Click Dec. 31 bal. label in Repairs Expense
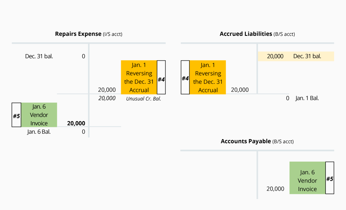Screen dimensions: 346x210 pos(39,56)
